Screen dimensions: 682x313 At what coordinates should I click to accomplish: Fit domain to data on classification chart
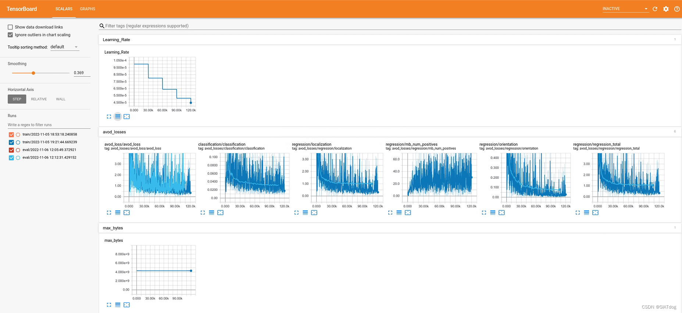point(220,213)
